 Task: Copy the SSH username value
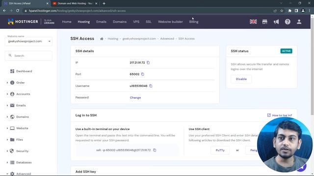(151, 86)
